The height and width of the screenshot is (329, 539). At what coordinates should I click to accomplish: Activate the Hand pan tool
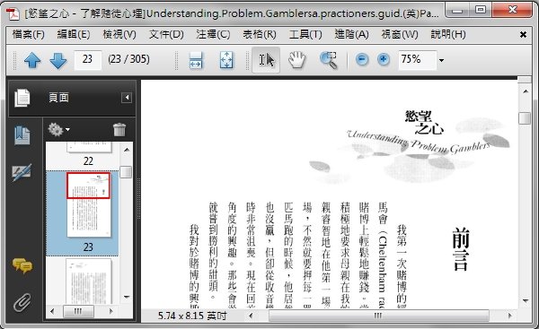[296, 60]
